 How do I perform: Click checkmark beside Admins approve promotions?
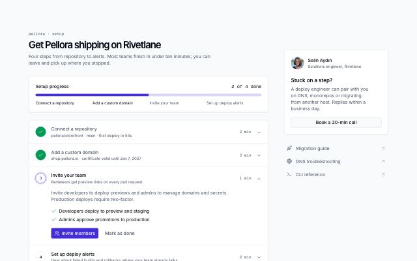53,219
